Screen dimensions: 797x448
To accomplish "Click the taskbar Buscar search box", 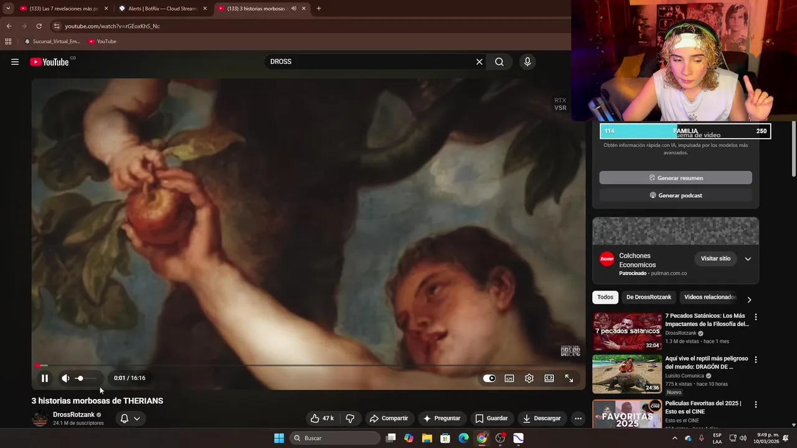I will point(336,438).
